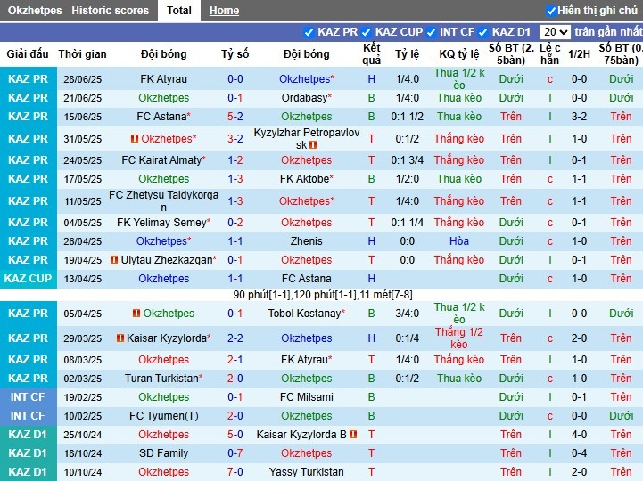This screenshot has height=481, width=643.
Task: Click the 0:1 3/4 odds on Kairat row
Action: click(x=408, y=159)
